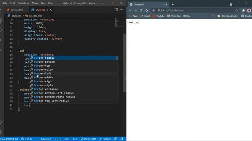This screenshot has width=252, height=141.
Task: Open the Other bookmarks folder
Action: 227,16
